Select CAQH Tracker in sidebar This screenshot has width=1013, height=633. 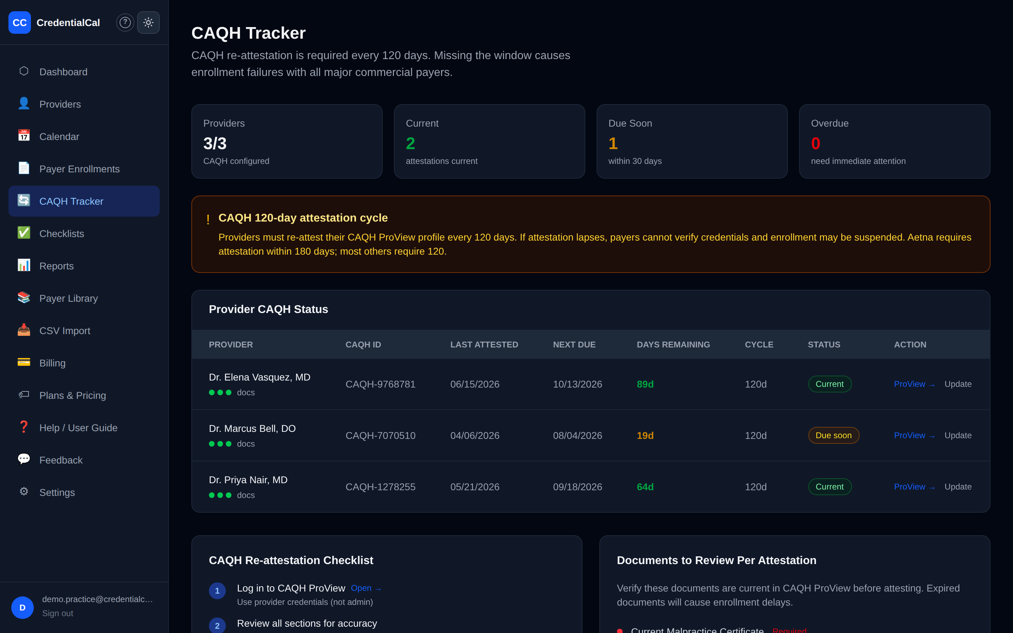coord(84,202)
